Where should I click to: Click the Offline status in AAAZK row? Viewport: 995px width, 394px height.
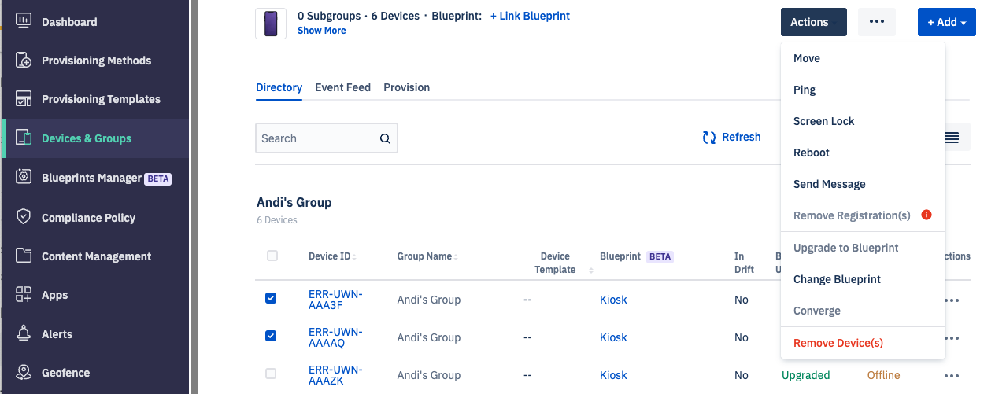[883, 375]
